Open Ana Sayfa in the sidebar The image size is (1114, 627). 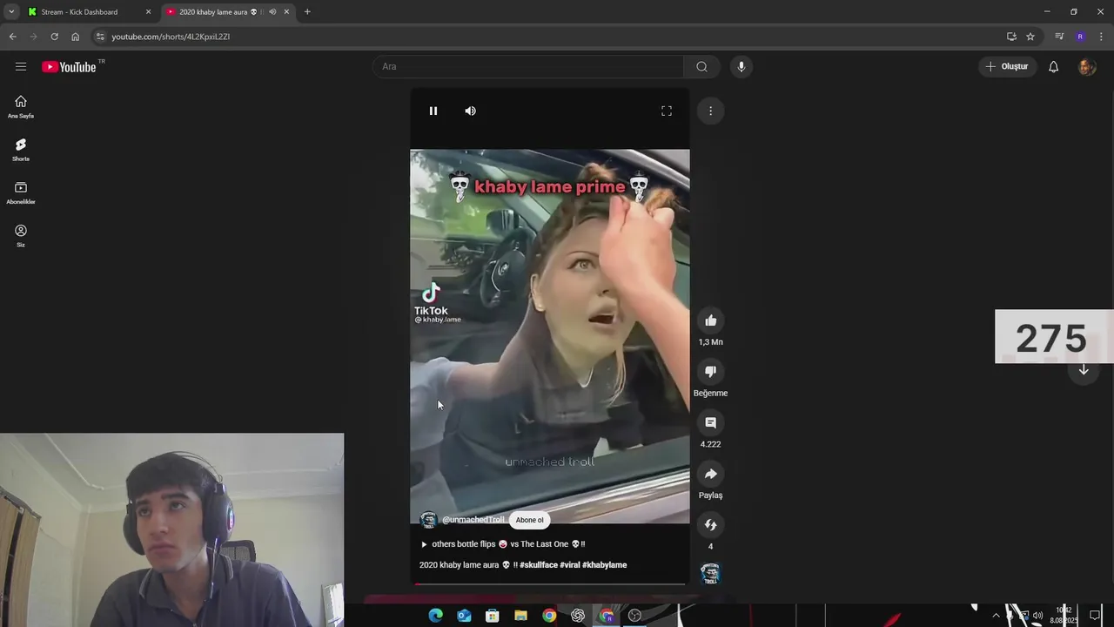click(x=21, y=107)
